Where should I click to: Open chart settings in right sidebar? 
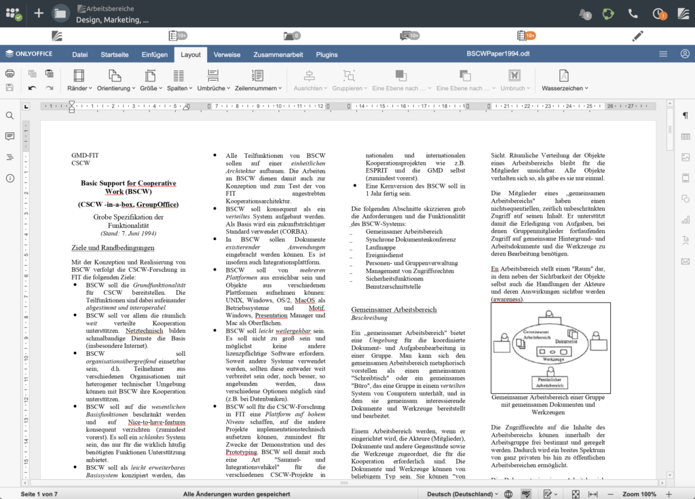[x=685, y=220]
